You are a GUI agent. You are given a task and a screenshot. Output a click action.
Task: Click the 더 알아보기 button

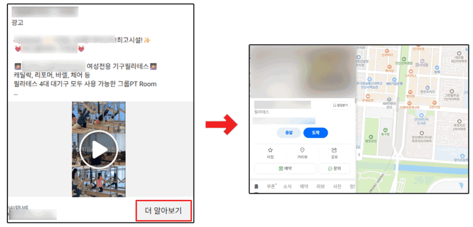pyautogui.click(x=164, y=211)
